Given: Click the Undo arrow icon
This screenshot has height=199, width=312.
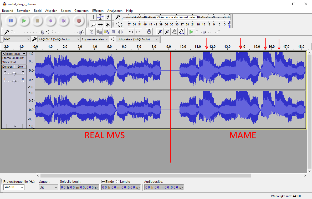Looking at the screenshot, I should (x=131, y=32).
